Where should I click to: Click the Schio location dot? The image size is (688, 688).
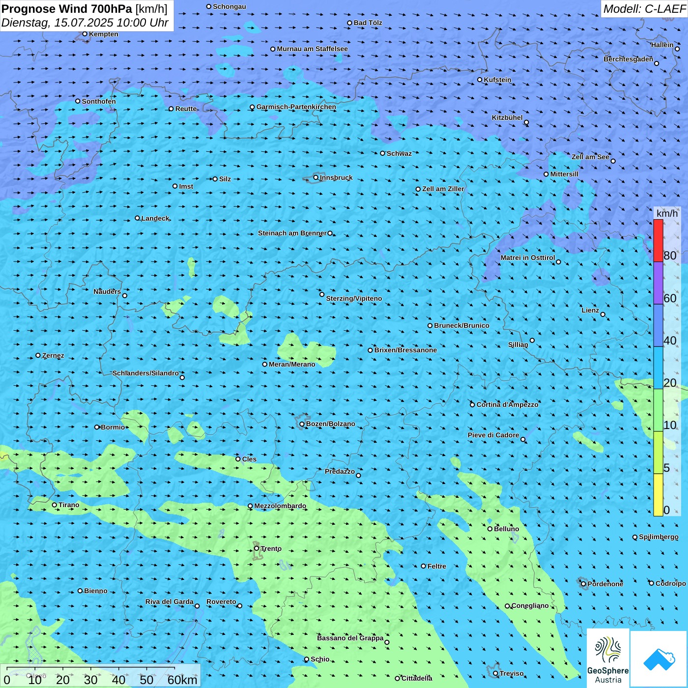[x=307, y=659]
